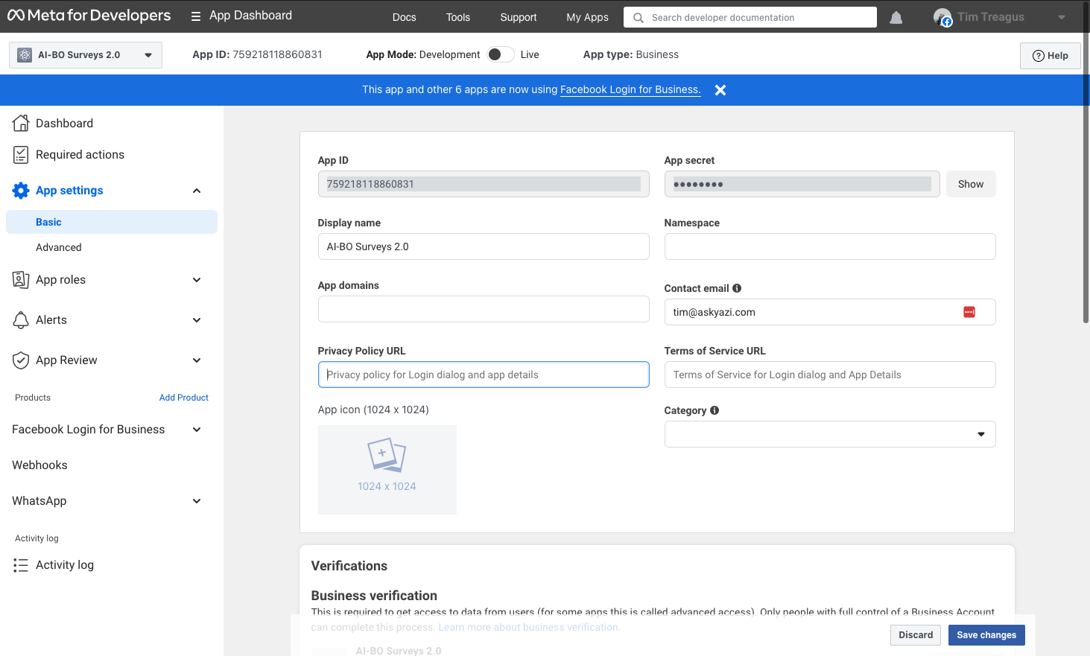This screenshot has width=1090, height=656.
Task: Expand the App Review section
Action: point(197,360)
